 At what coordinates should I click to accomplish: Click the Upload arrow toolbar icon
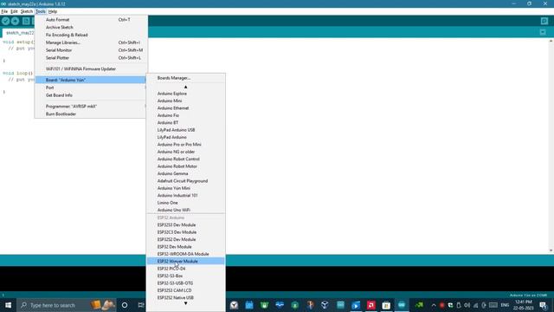pyautogui.click(x=15, y=21)
